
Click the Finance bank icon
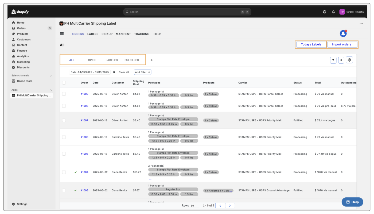click(14, 51)
